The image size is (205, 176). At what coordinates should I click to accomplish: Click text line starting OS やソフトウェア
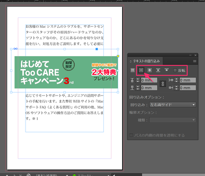[65, 113]
